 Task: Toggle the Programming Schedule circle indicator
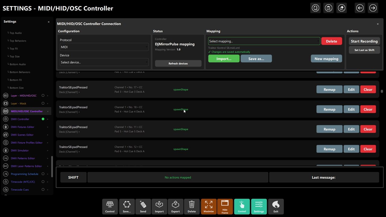43,174
